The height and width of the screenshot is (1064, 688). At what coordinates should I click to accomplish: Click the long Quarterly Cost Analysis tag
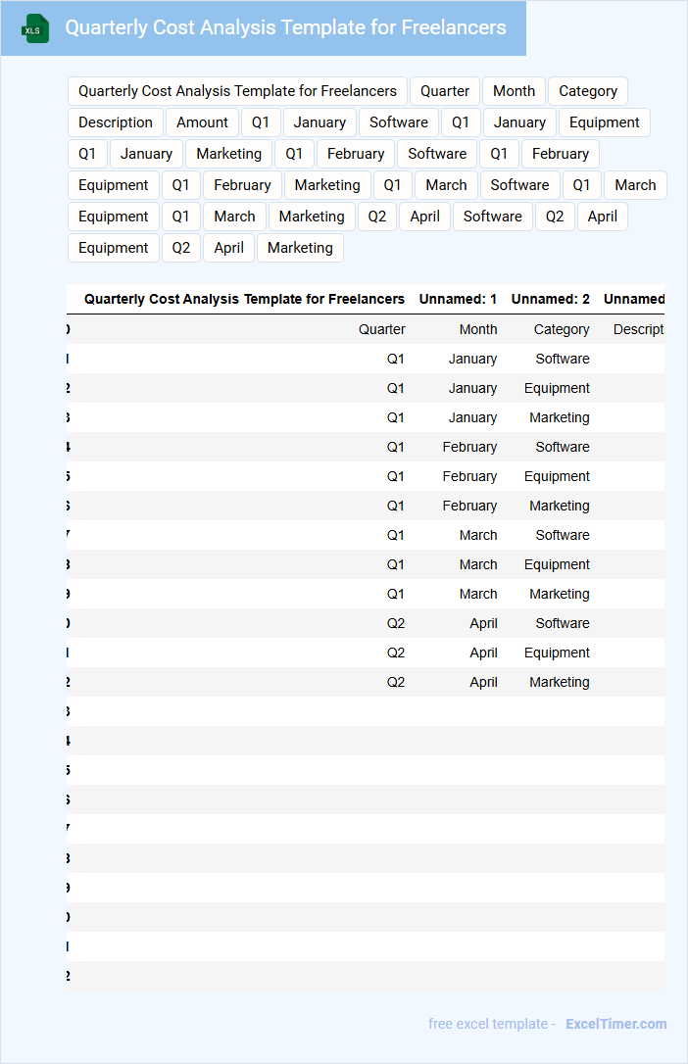click(237, 91)
